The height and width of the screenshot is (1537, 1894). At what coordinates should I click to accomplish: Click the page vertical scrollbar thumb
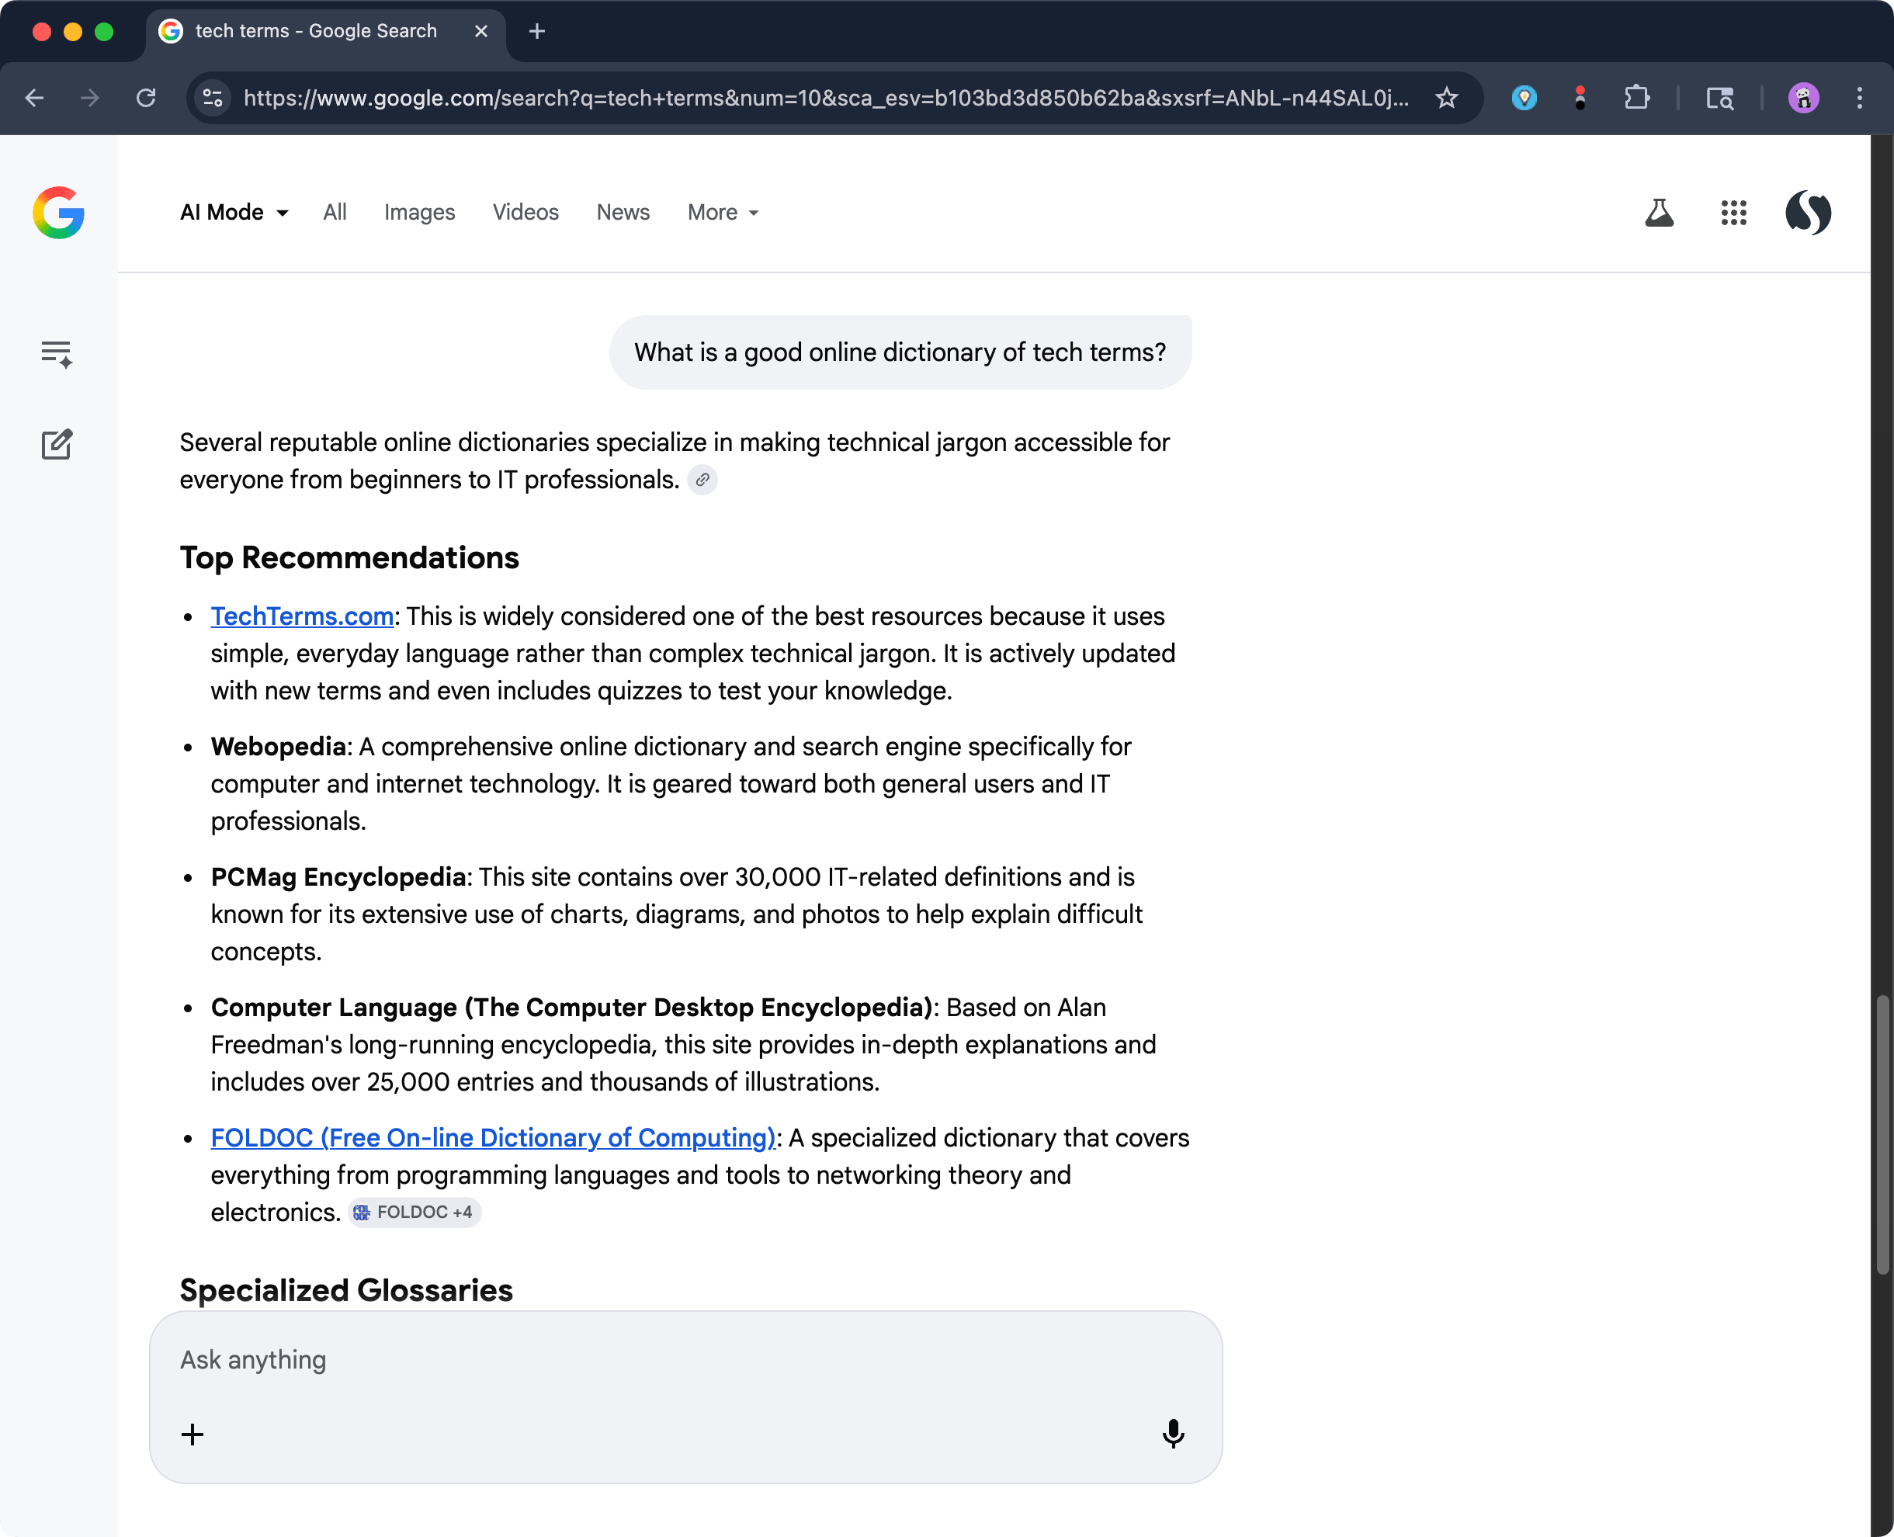1882,1133
